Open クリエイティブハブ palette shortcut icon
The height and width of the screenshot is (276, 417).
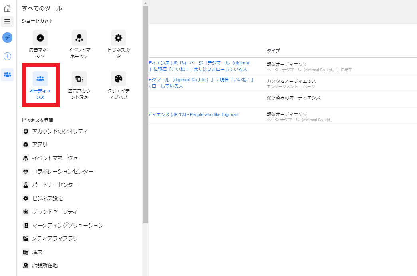118,79
